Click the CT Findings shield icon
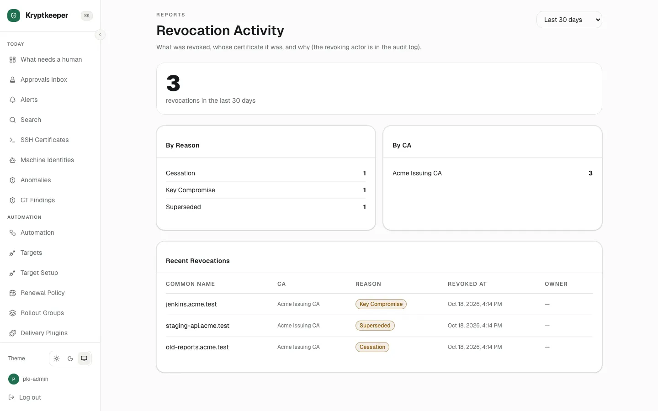Image resolution: width=658 pixels, height=411 pixels. click(x=13, y=200)
